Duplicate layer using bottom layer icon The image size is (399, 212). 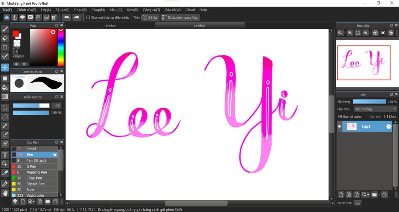(x=384, y=195)
